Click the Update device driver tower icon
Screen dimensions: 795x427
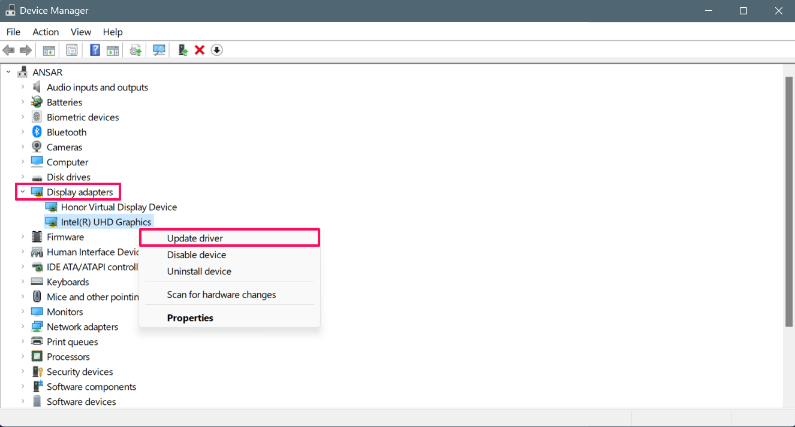click(x=183, y=50)
